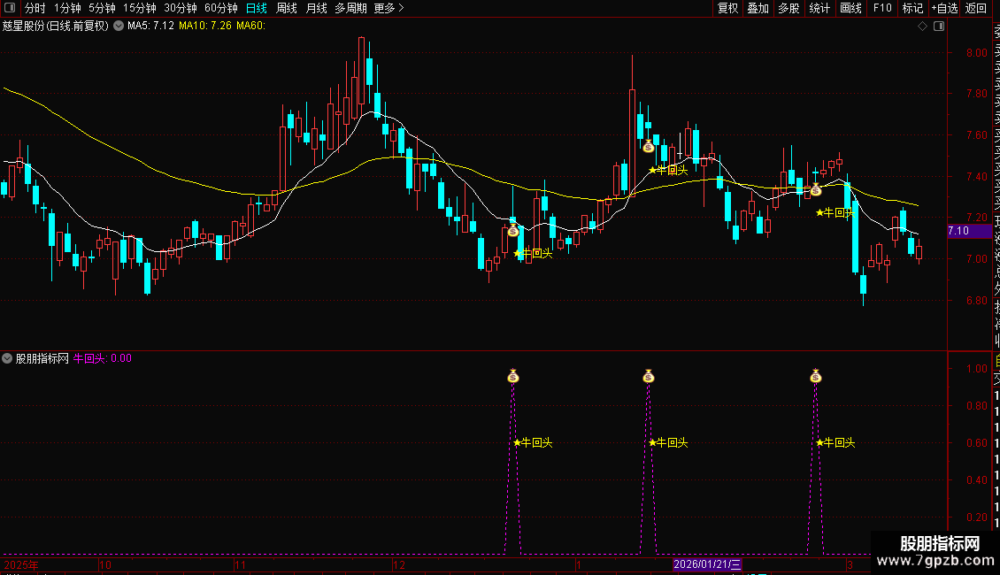This screenshot has width=1000, height=575.
Task: Click the ★牛回头 label near 7.00 price
Action: (x=533, y=253)
